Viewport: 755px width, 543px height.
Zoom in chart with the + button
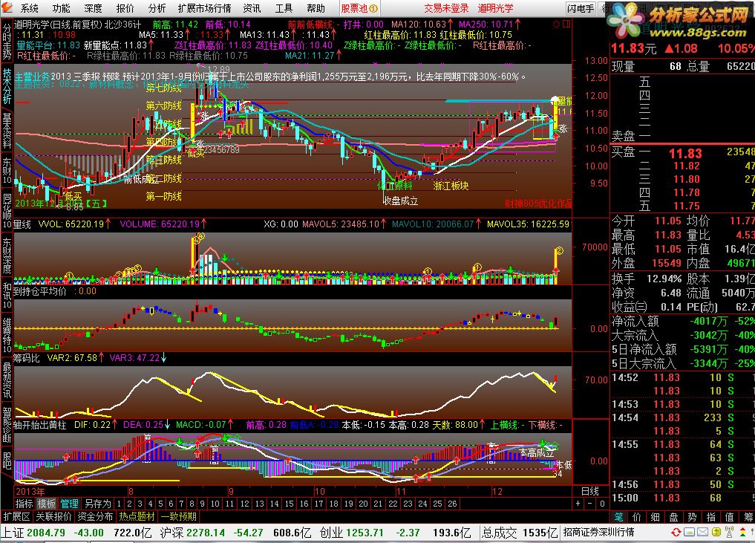tap(578, 504)
